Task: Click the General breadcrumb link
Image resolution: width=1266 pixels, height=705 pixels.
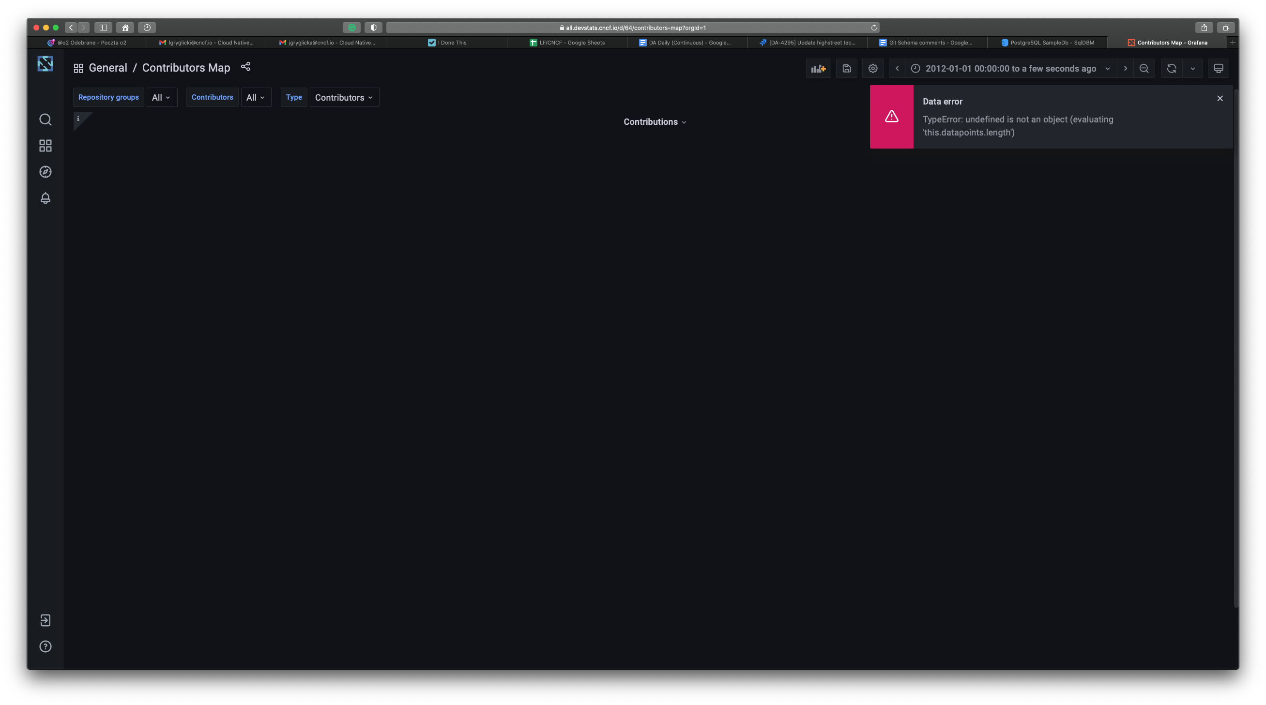Action: (107, 68)
